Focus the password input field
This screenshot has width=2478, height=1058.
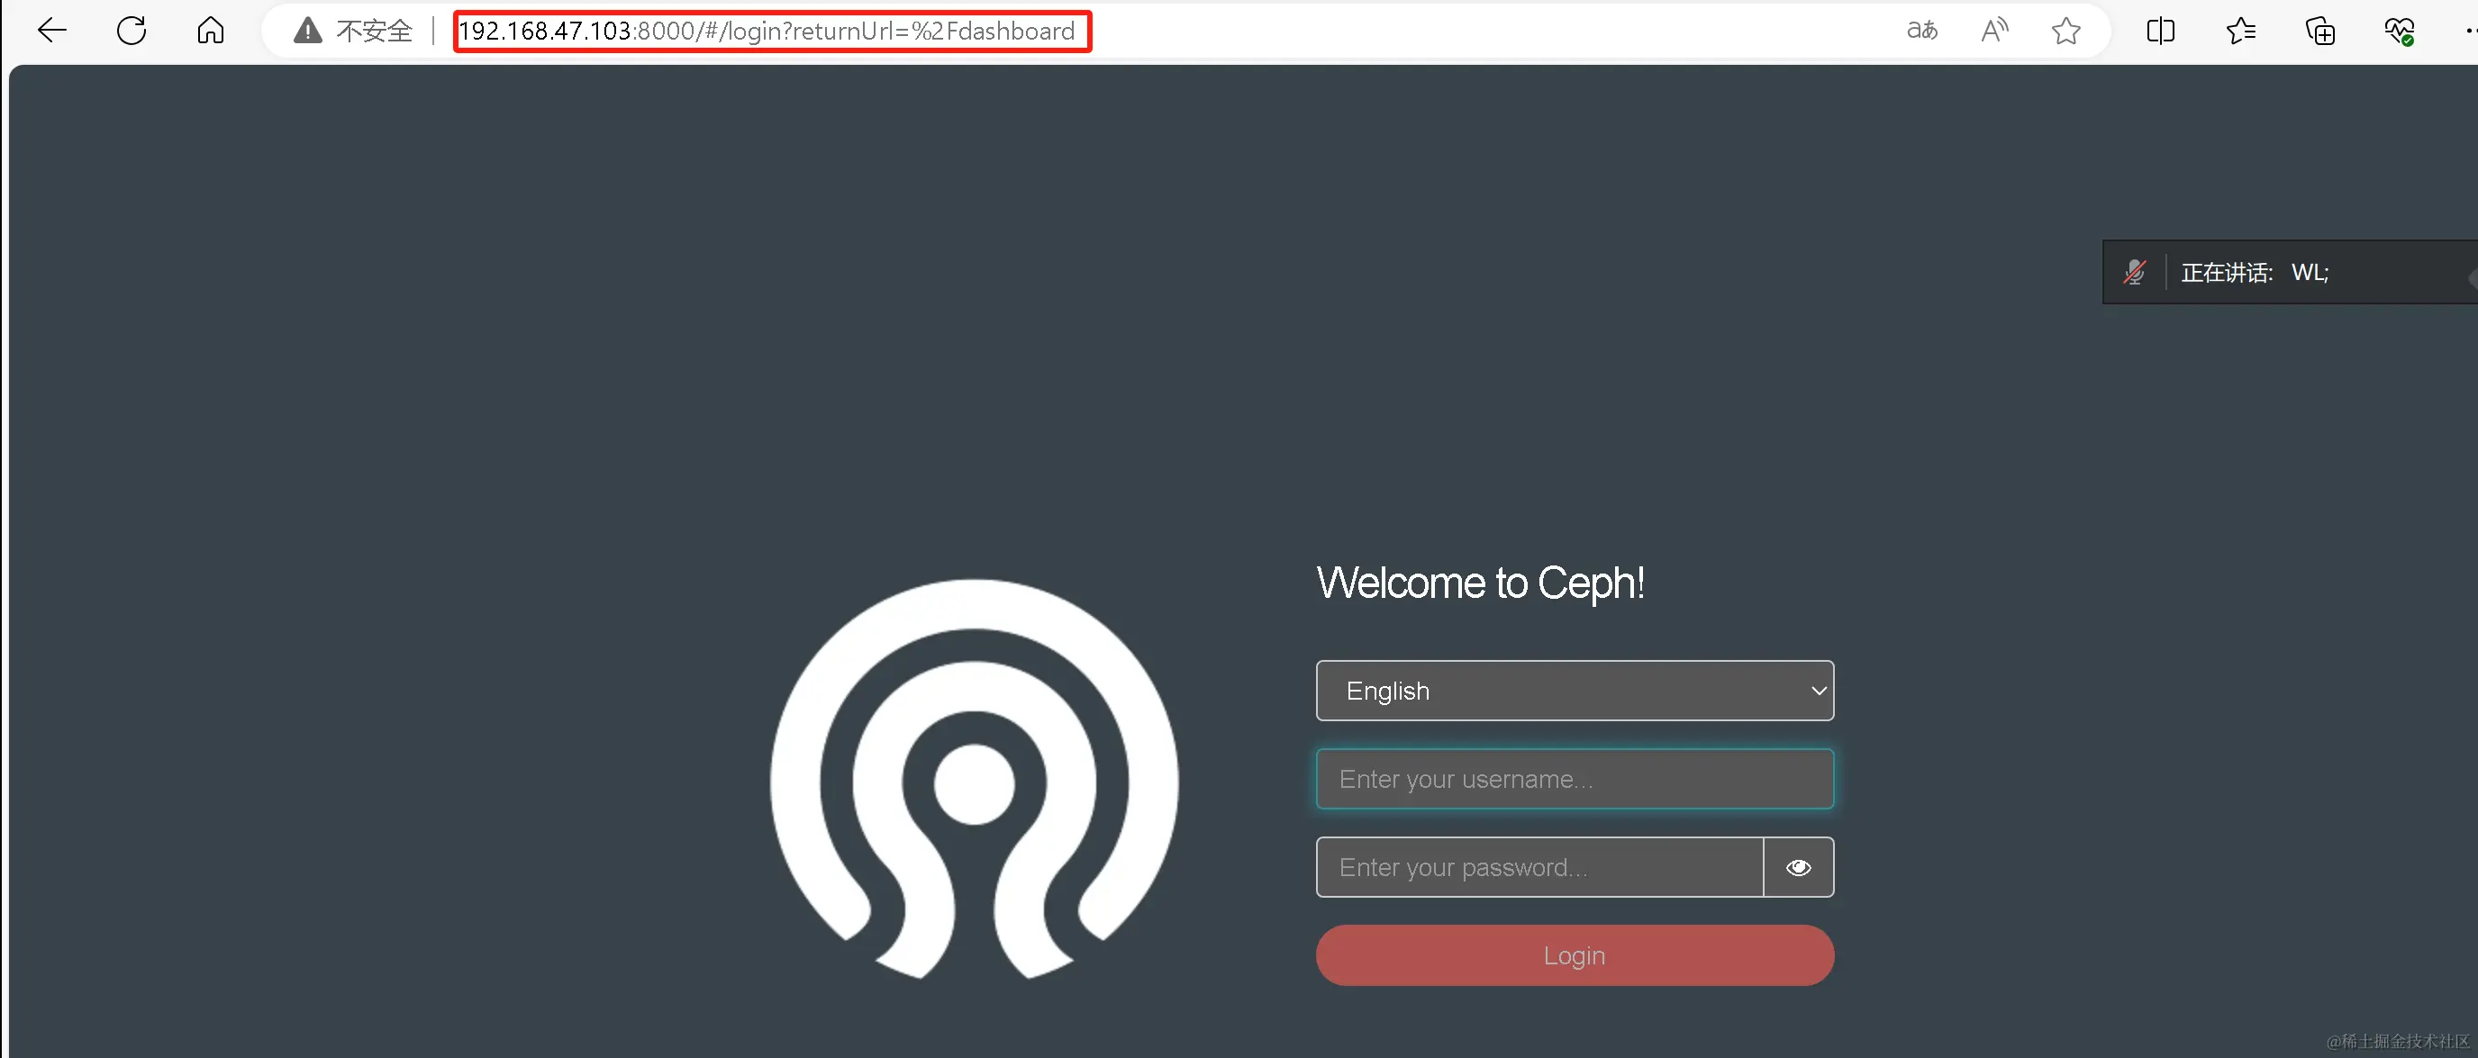point(1539,868)
